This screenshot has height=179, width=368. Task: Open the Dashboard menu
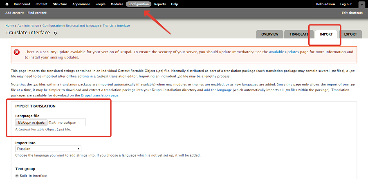point(22,4)
